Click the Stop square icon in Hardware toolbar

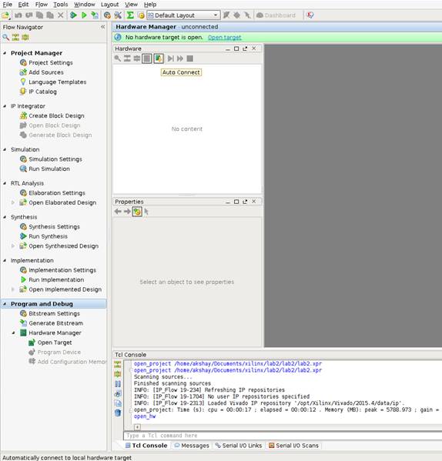point(190,58)
